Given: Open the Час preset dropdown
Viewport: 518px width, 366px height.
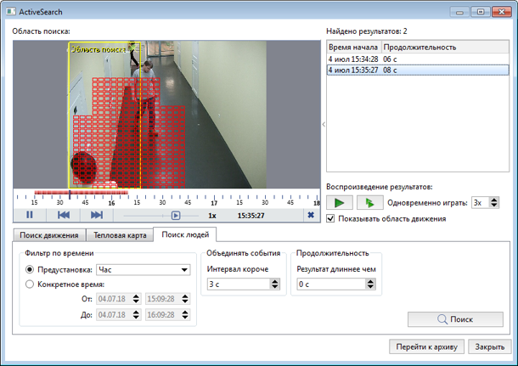Looking at the screenshot, I should pyautogui.click(x=143, y=270).
